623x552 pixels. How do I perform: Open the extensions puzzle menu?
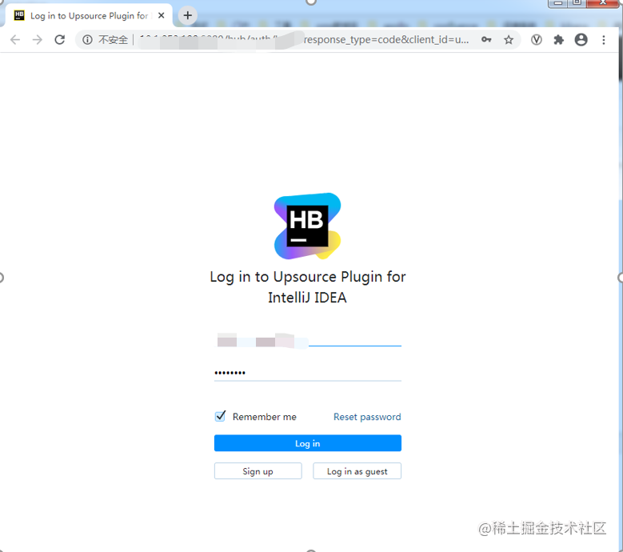(x=559, y=40)
